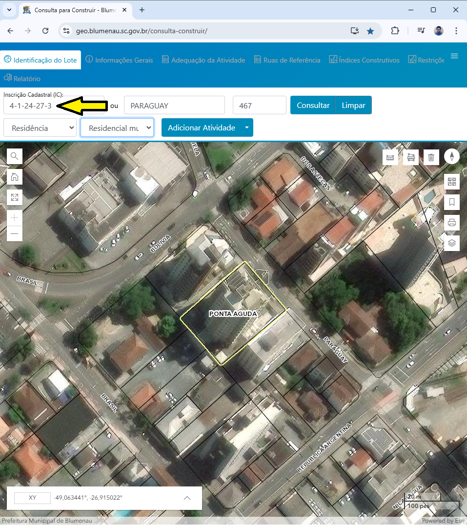
Task: Open the area measurement tool
Action: (x=410, y=157)
